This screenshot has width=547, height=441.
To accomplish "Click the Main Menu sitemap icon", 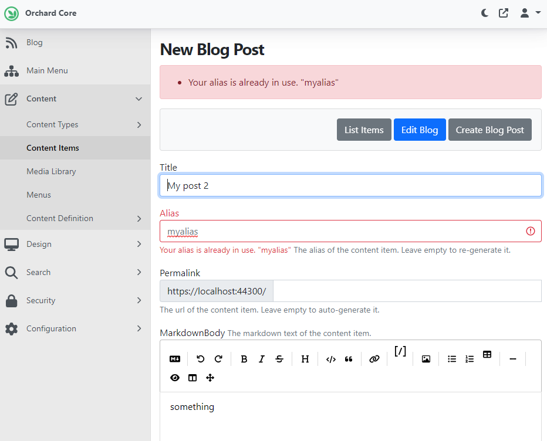I will click(x=11, y=71).
